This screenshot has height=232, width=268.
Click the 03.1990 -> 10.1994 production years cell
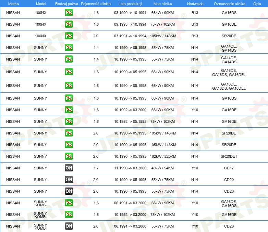pyautogui.click(x=130, y=13)
